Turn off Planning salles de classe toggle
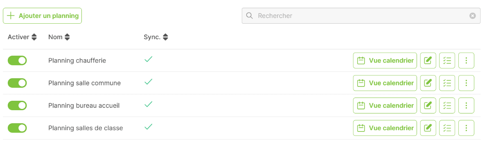 pos(17,128)
